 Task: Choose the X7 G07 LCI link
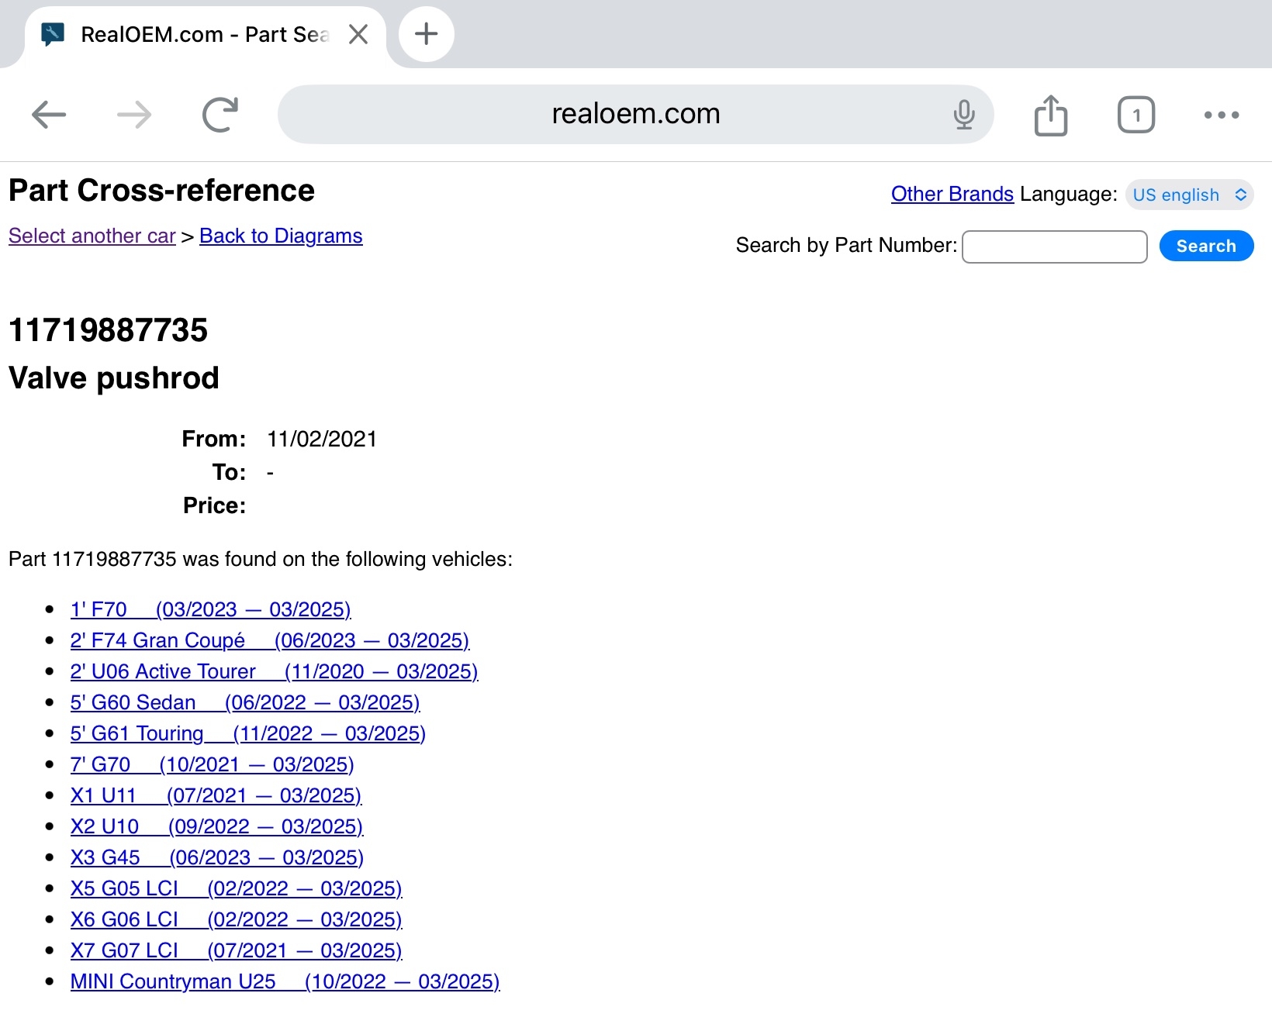point(237,950)
